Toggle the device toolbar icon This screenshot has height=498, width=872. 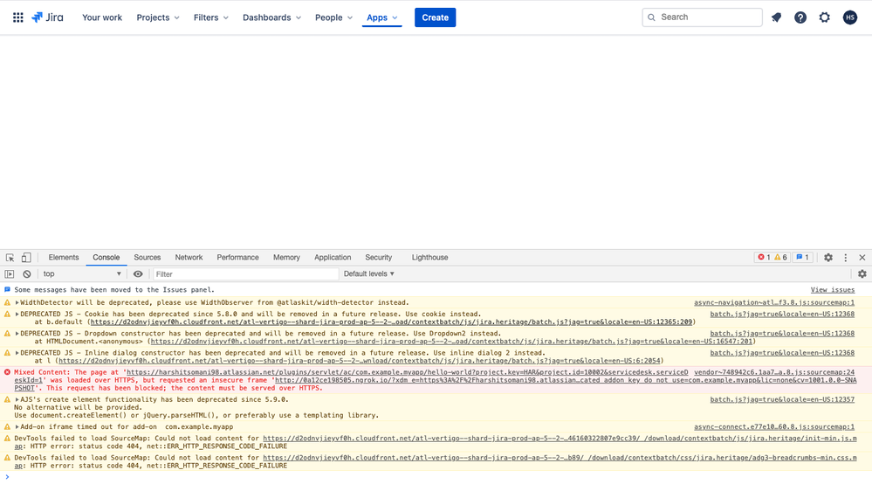[x=26, y=258]
